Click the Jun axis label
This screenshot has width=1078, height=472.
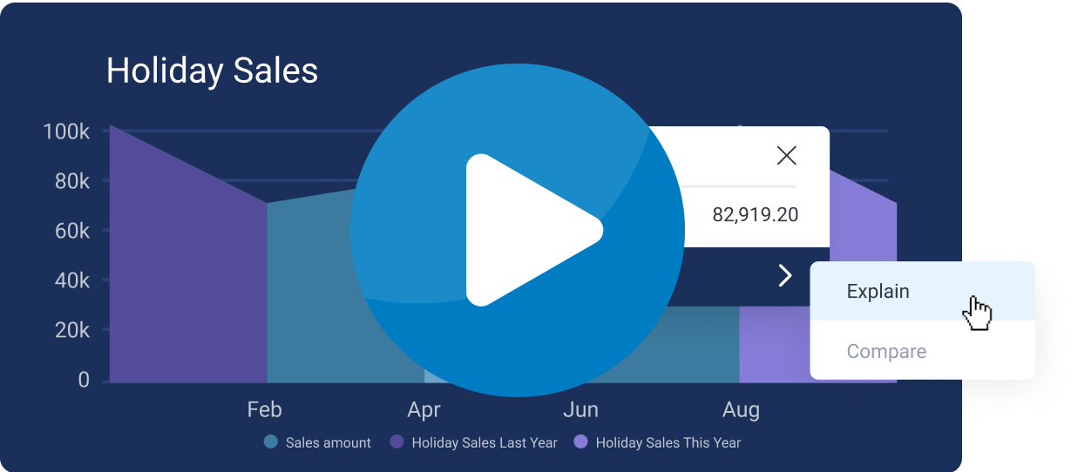pyautogui.click(x=581, y=409)
